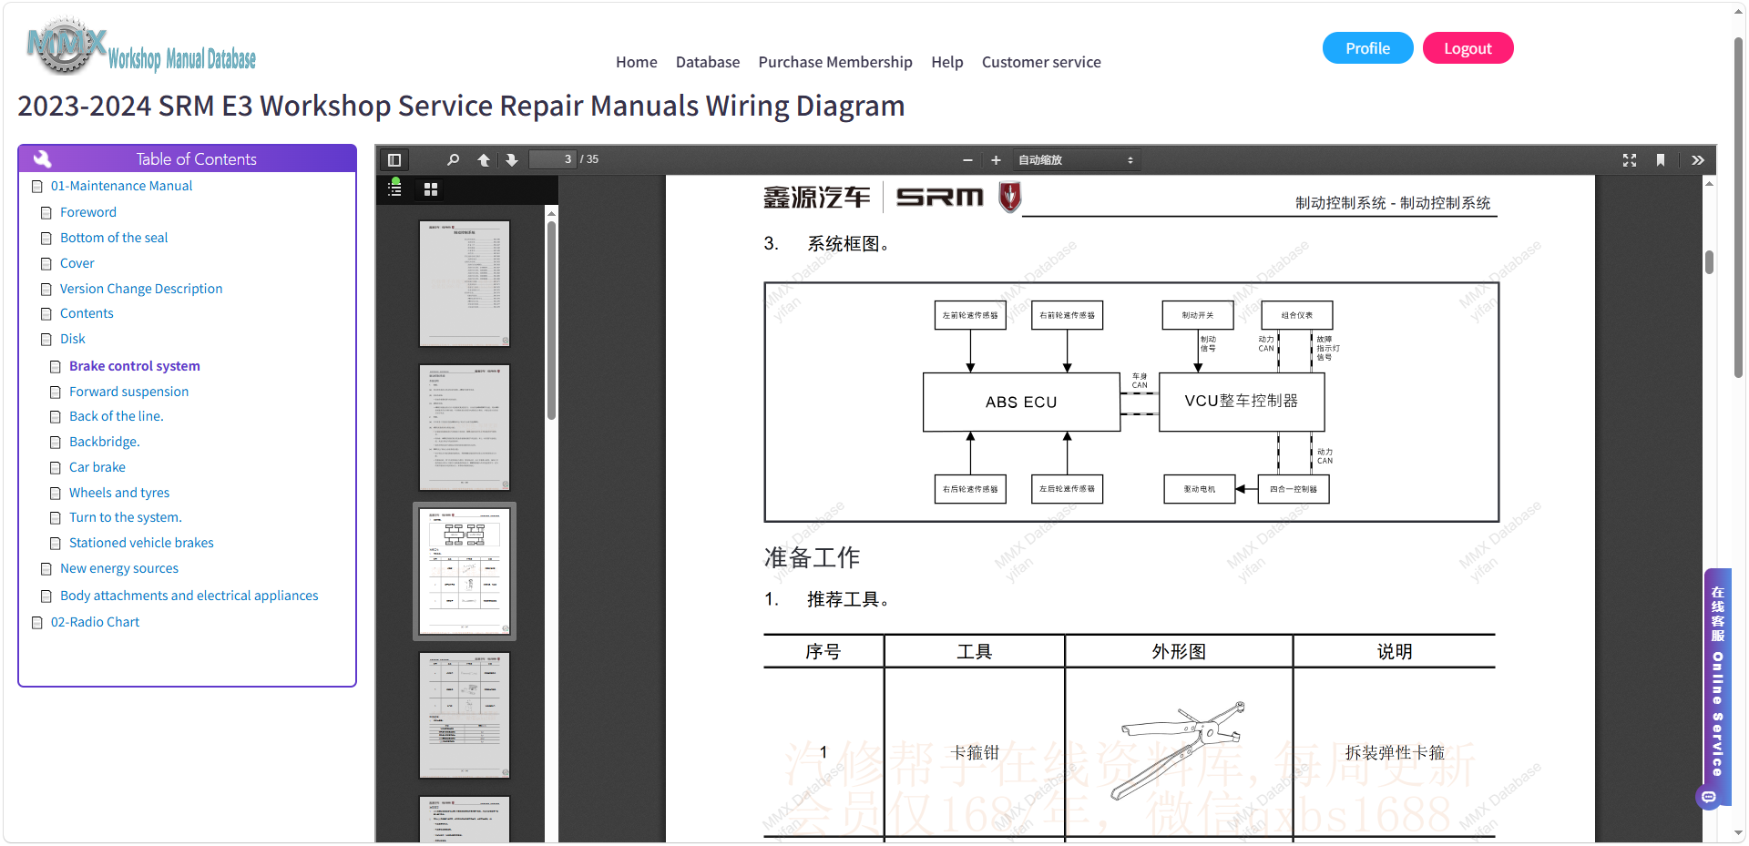This screenshot has width=1749, height=846.
Task: Open Body attachments and electrical appliances
Action: [189, 596]
